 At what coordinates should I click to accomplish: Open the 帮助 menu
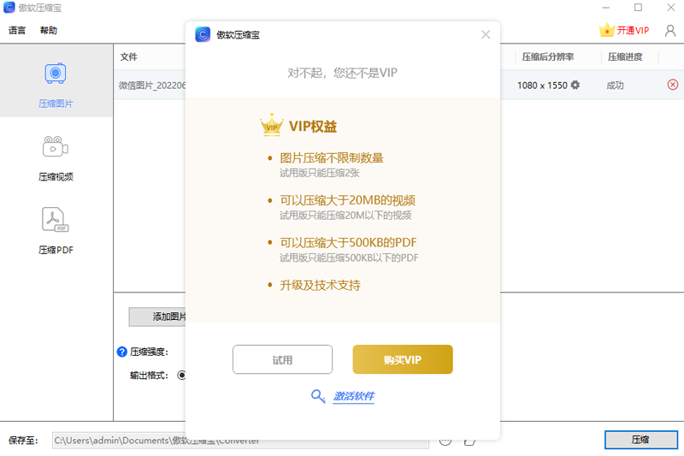pyautogui.click(x=49, y=31)
